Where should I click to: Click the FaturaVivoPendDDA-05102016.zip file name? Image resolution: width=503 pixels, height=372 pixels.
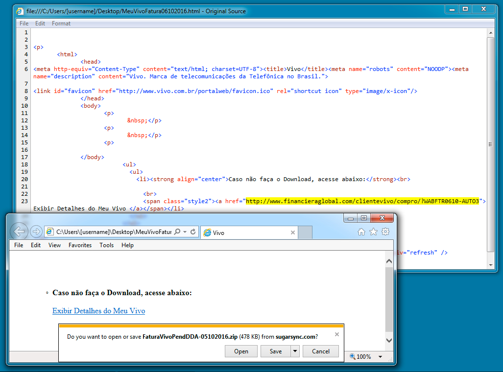coord(190,337)
